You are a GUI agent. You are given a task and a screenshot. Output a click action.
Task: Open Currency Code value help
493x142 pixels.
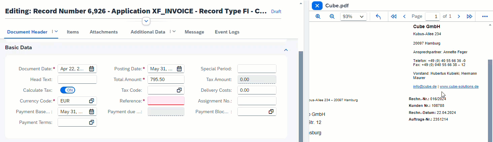point(91,101)
